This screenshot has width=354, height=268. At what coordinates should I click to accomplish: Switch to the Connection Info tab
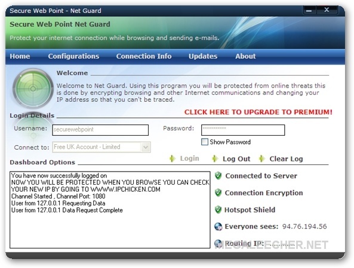144,56
